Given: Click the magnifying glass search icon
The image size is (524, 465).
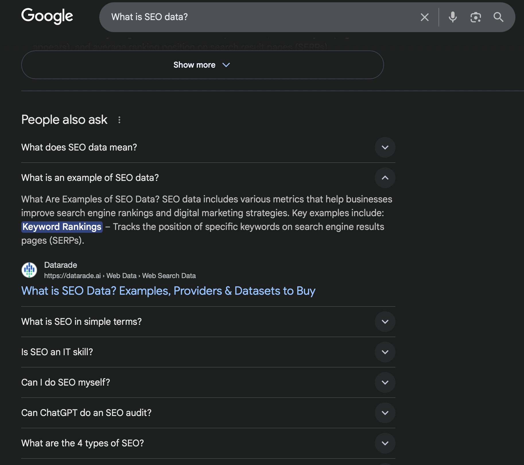Looking at the screenshot, I should coord(499,17).
